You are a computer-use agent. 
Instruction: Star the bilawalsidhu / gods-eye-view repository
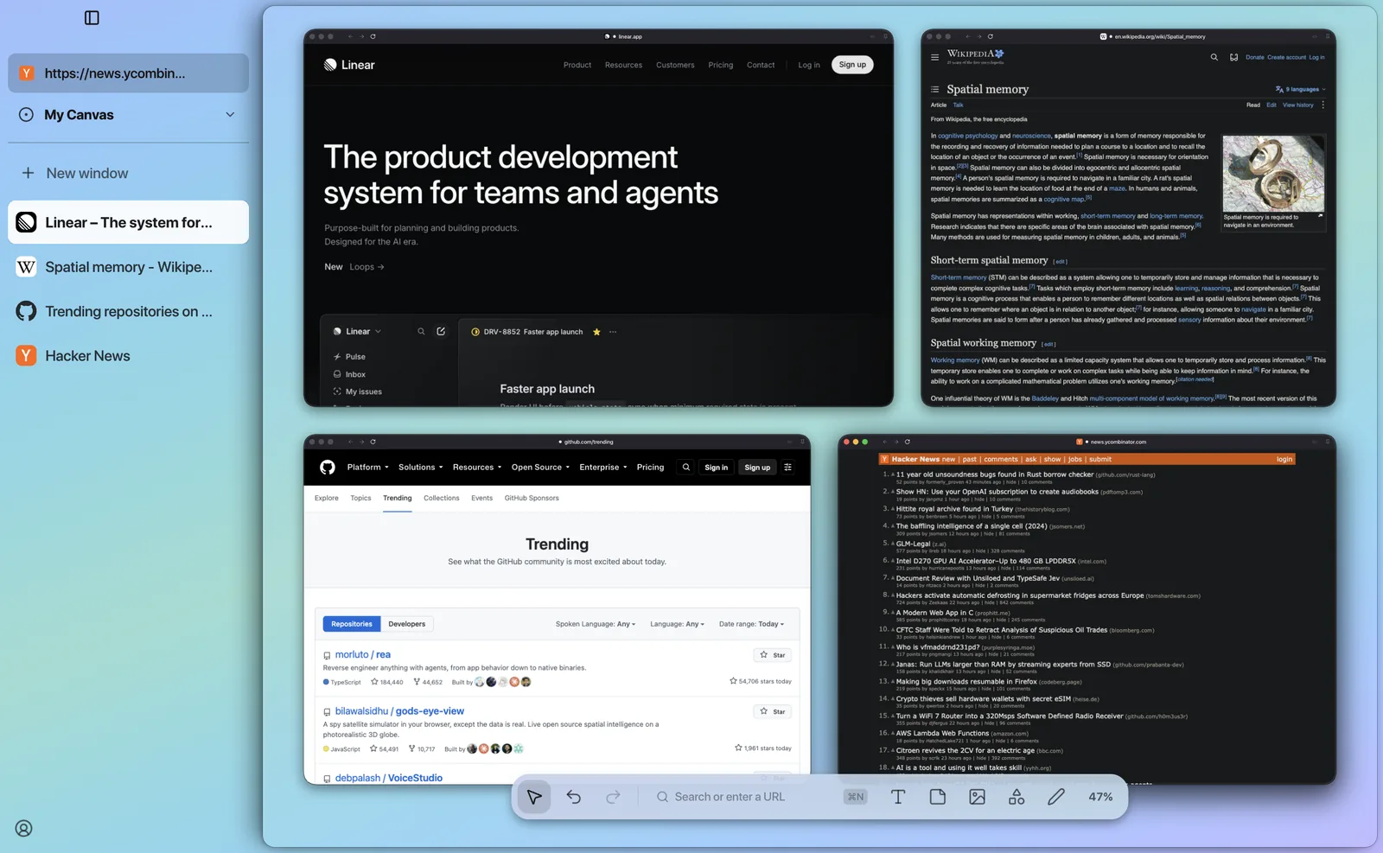(773, 711)
